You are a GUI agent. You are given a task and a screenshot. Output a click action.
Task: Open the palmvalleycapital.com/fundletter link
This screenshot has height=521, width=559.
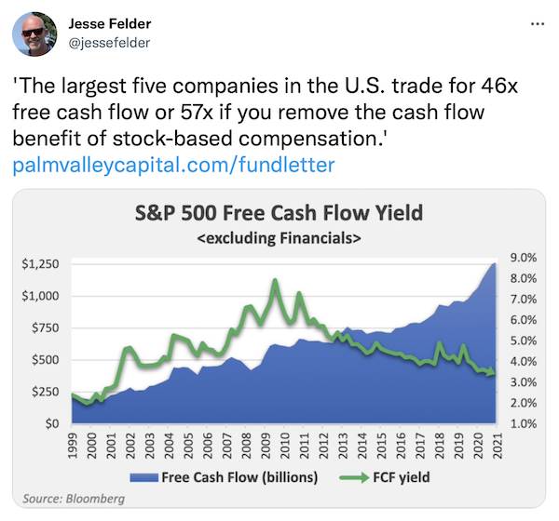(173, 165)
